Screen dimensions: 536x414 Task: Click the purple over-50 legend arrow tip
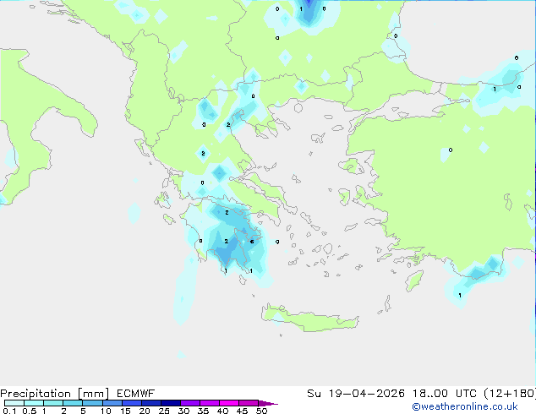click(x=268, y=403)
